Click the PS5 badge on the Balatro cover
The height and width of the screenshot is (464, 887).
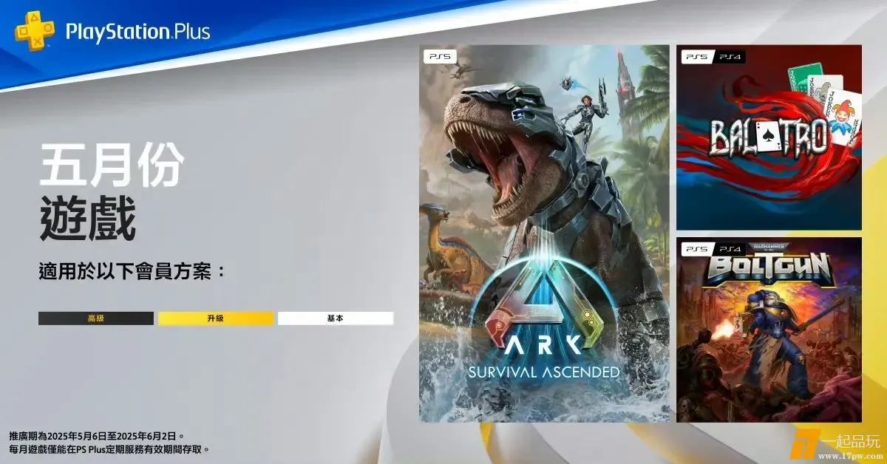coord(697,55)
